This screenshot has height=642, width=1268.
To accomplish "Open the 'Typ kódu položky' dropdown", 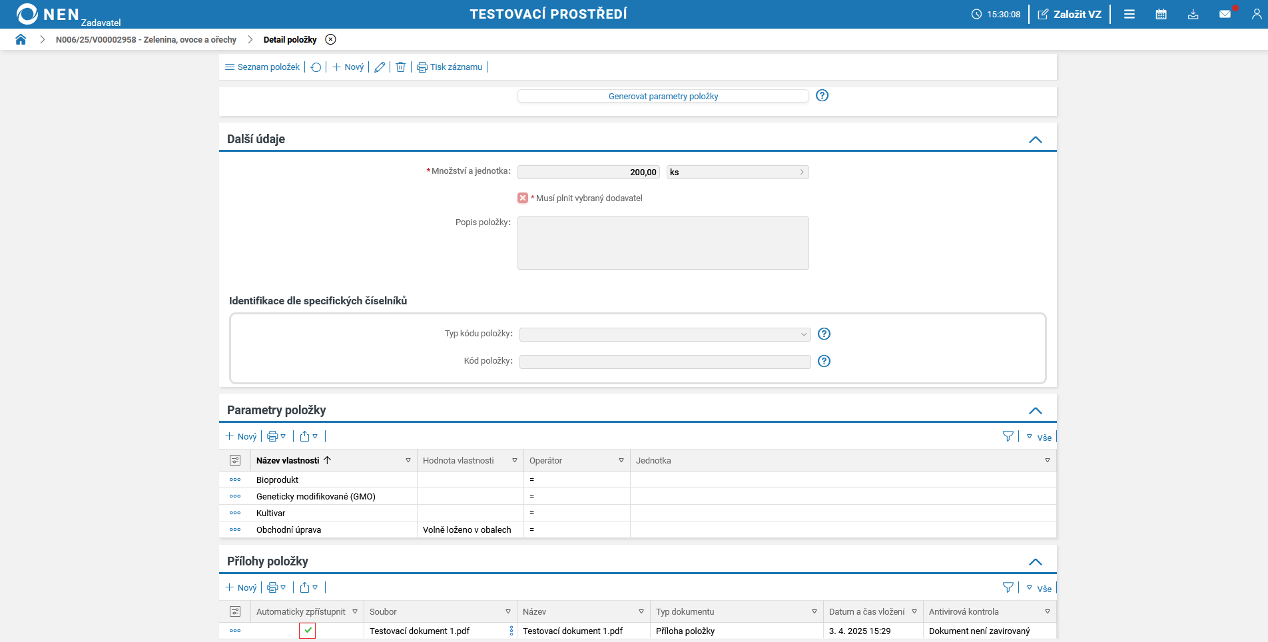I will coord(665,334).
